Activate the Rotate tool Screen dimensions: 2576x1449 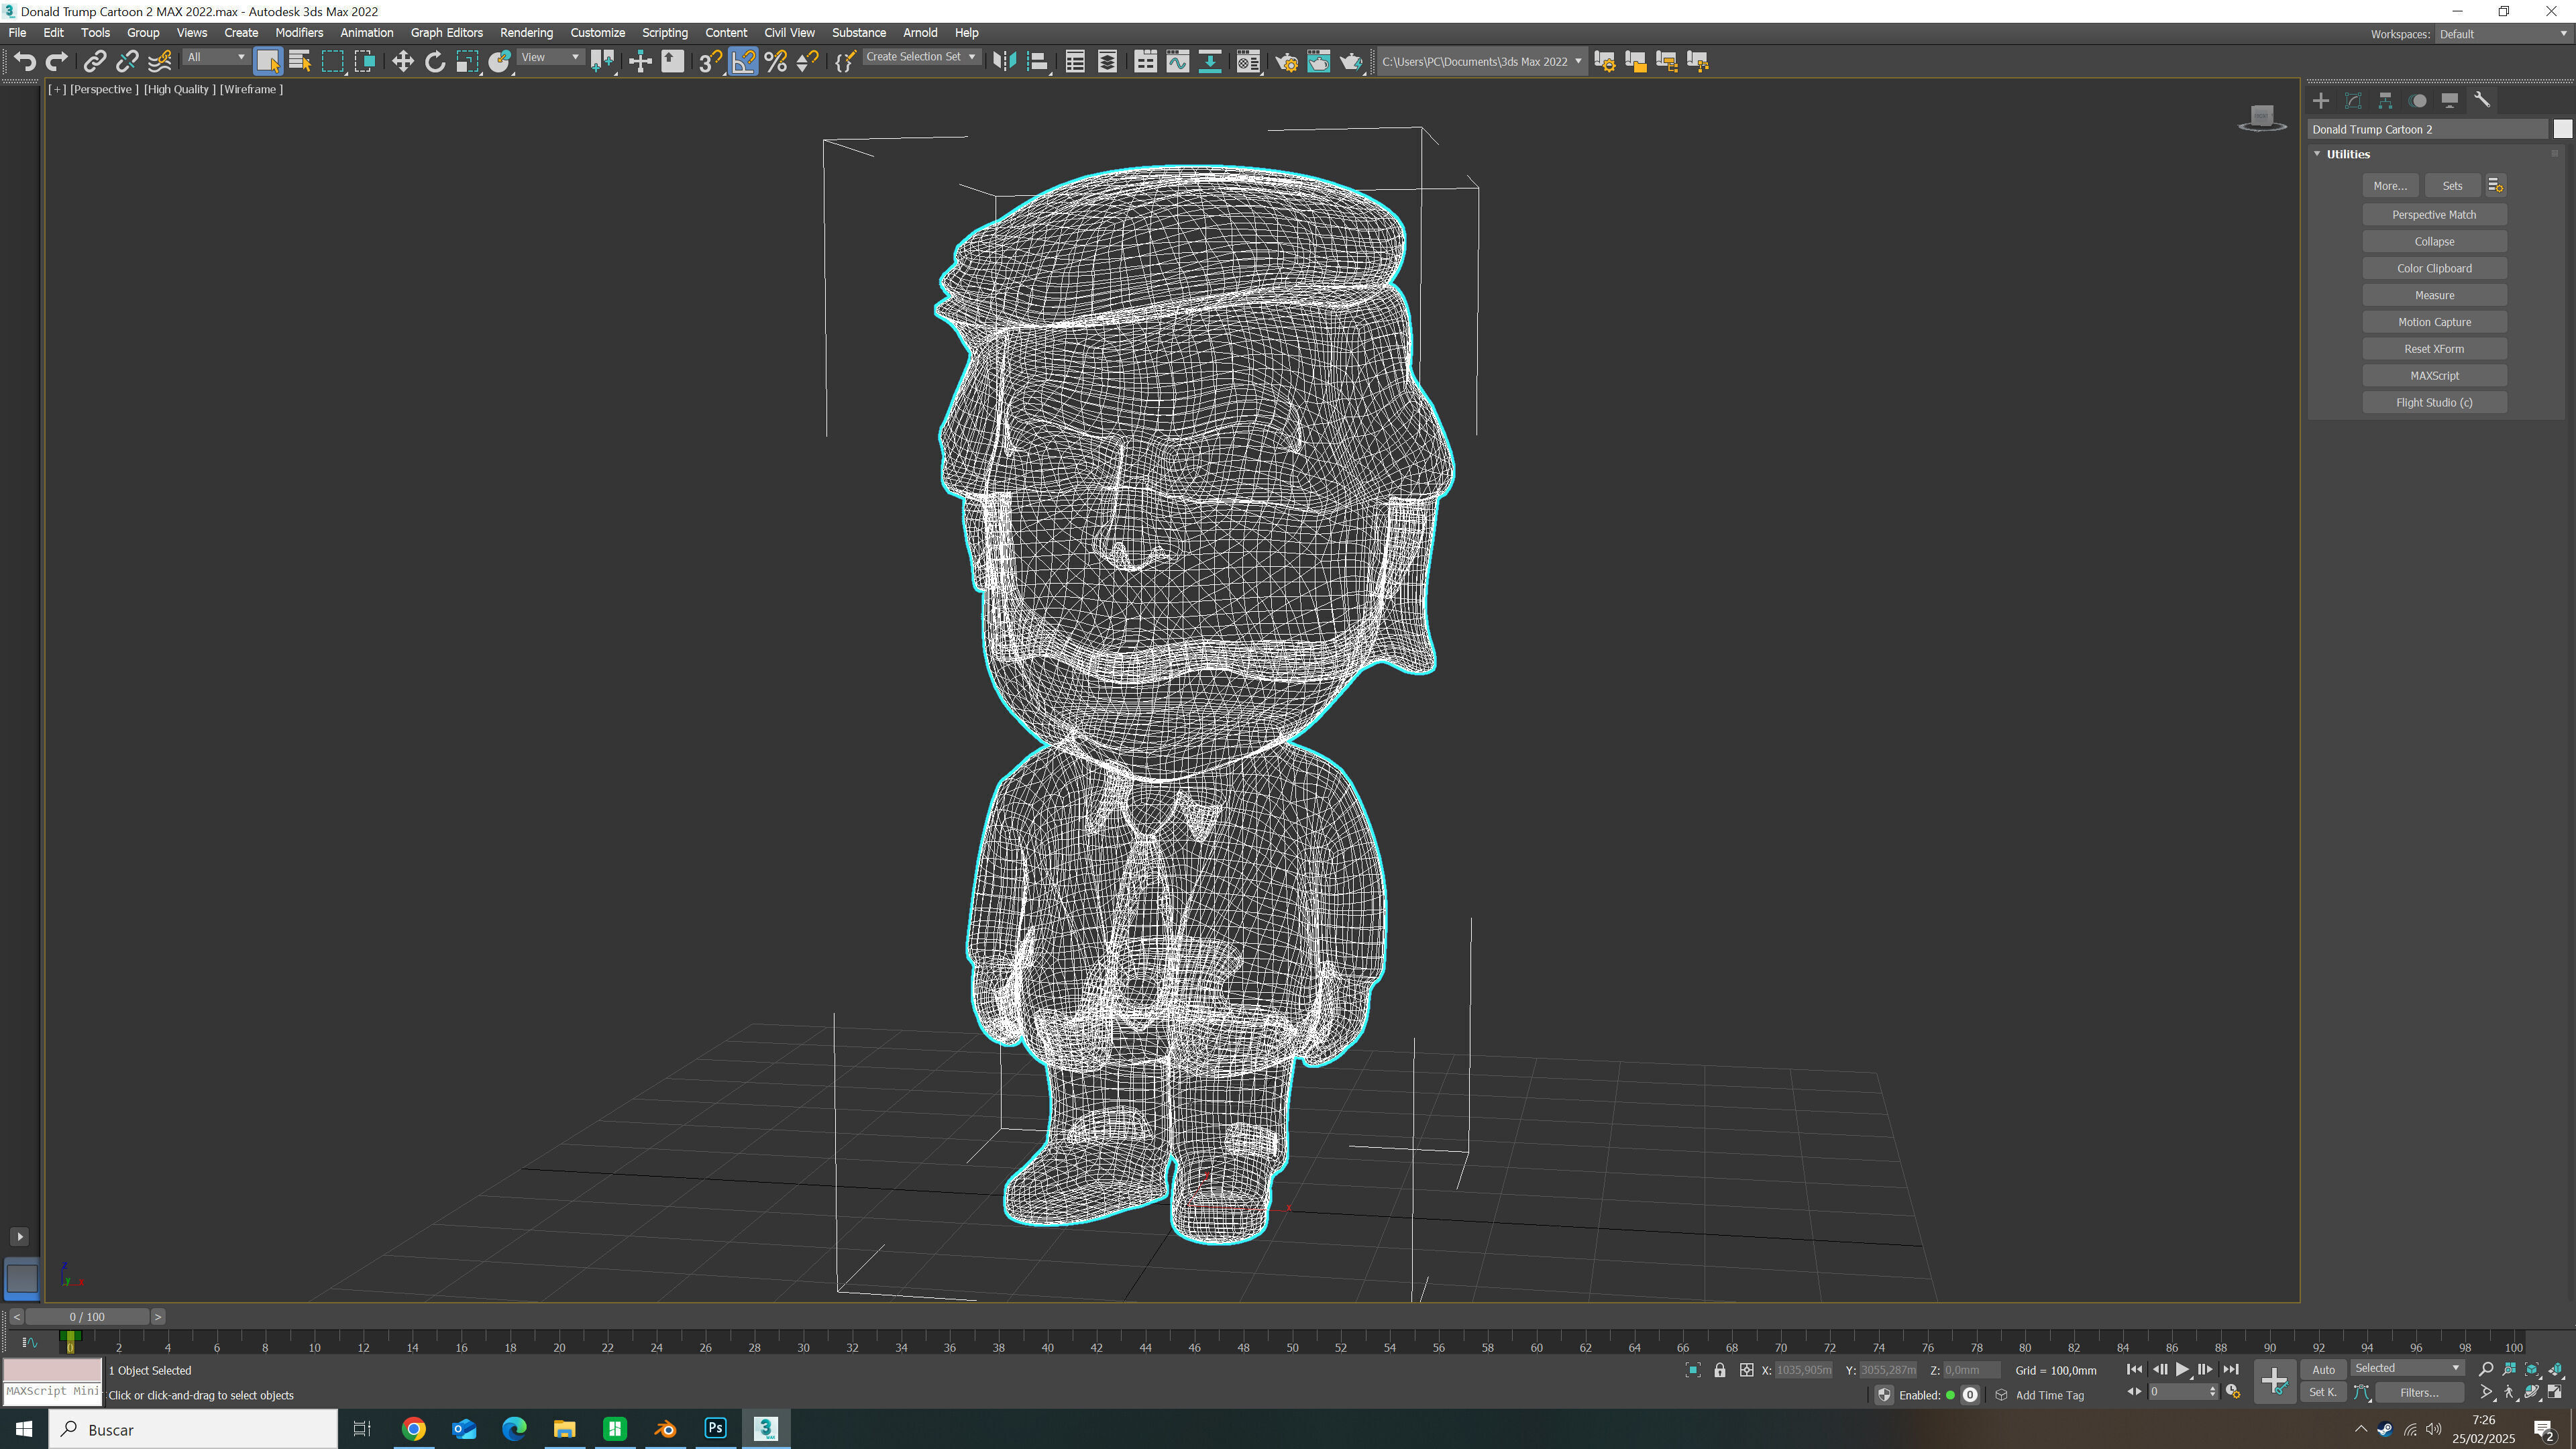point(435,62)
